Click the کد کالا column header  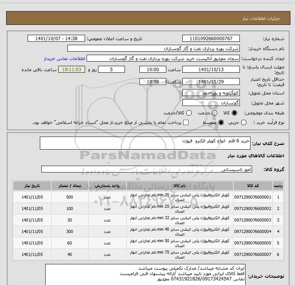pos(253,186)
